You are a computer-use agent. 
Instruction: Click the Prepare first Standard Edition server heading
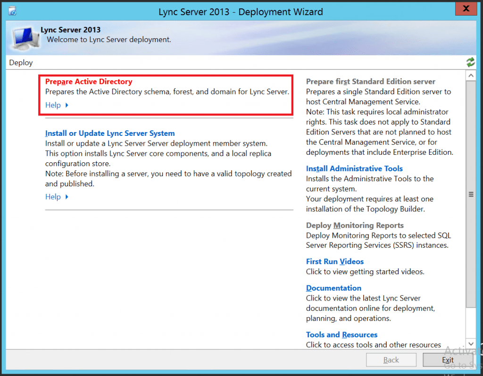click(x=371, y=81)
